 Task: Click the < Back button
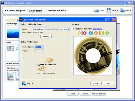(85, 94)
